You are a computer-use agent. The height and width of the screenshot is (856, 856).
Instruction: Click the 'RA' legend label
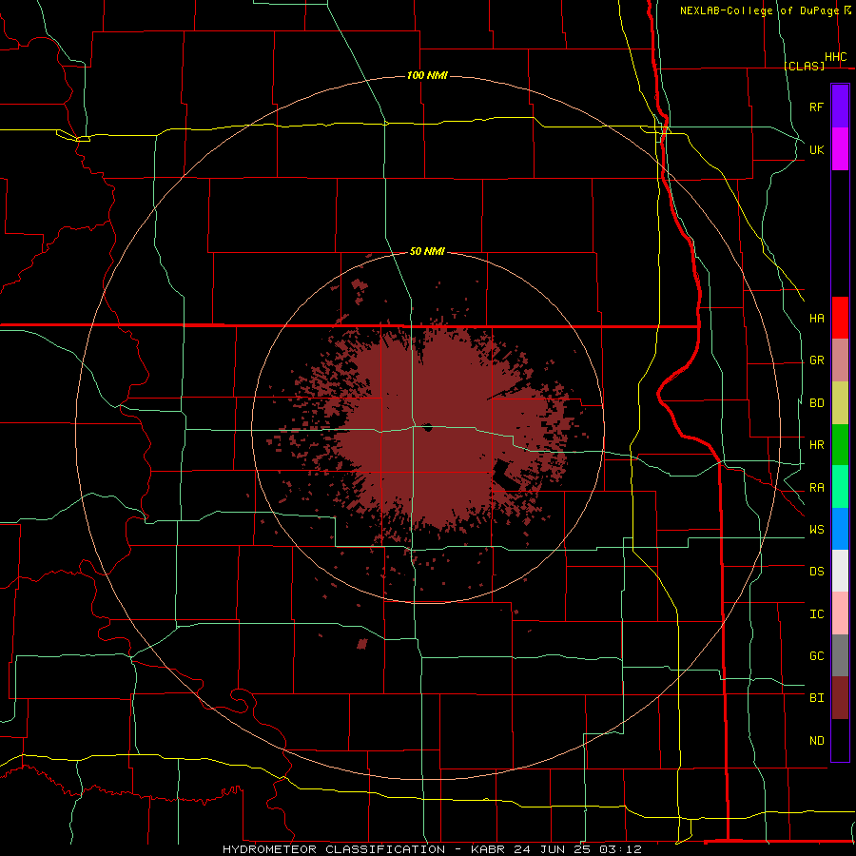pos(817,488)
